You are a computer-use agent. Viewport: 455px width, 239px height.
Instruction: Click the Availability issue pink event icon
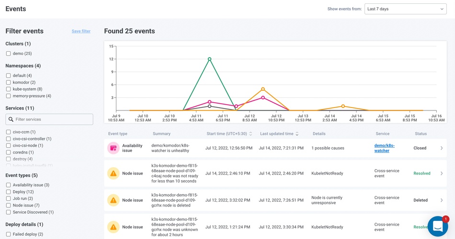point(113,148)
